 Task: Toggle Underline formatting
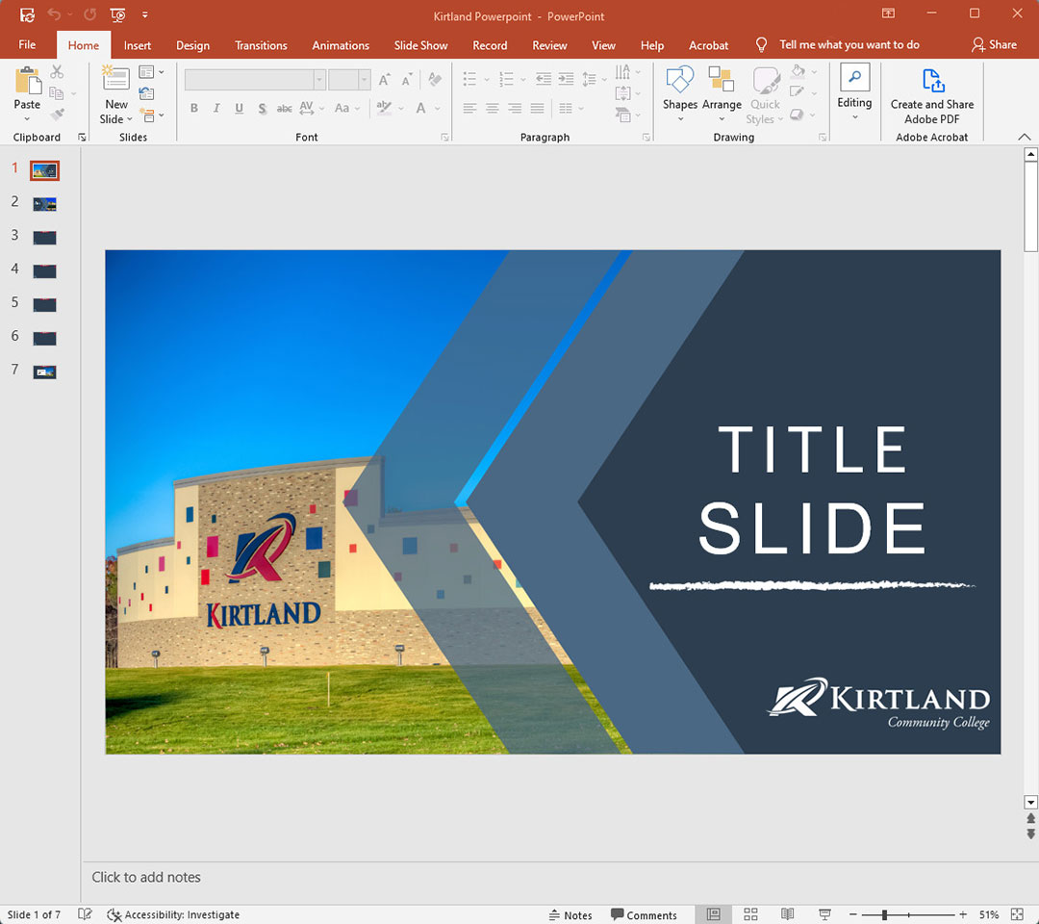coord(240,108)
